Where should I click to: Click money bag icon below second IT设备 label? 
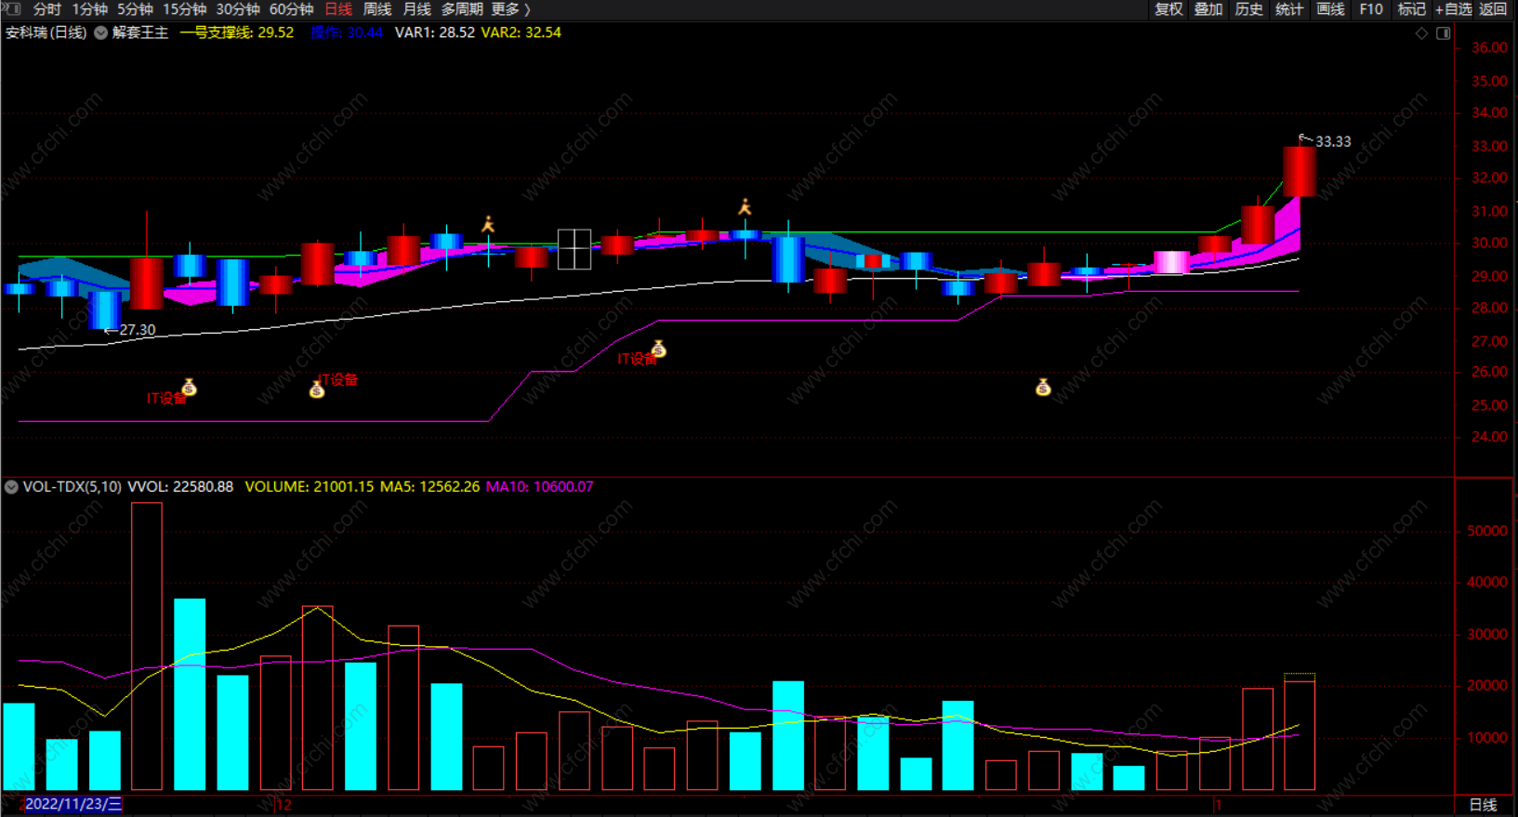pos(317,389)
